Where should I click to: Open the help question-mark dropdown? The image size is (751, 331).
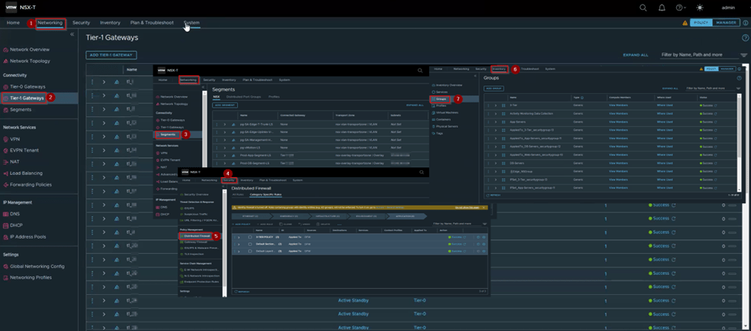(x=681, y=8)
